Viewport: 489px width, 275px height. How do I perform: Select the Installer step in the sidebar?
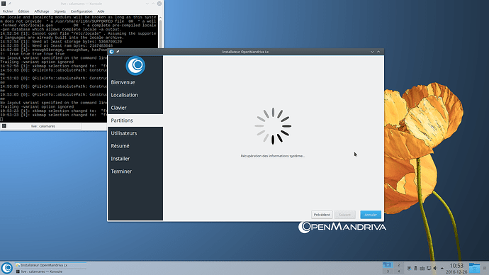pyautogui.click(x=135, y=159)
